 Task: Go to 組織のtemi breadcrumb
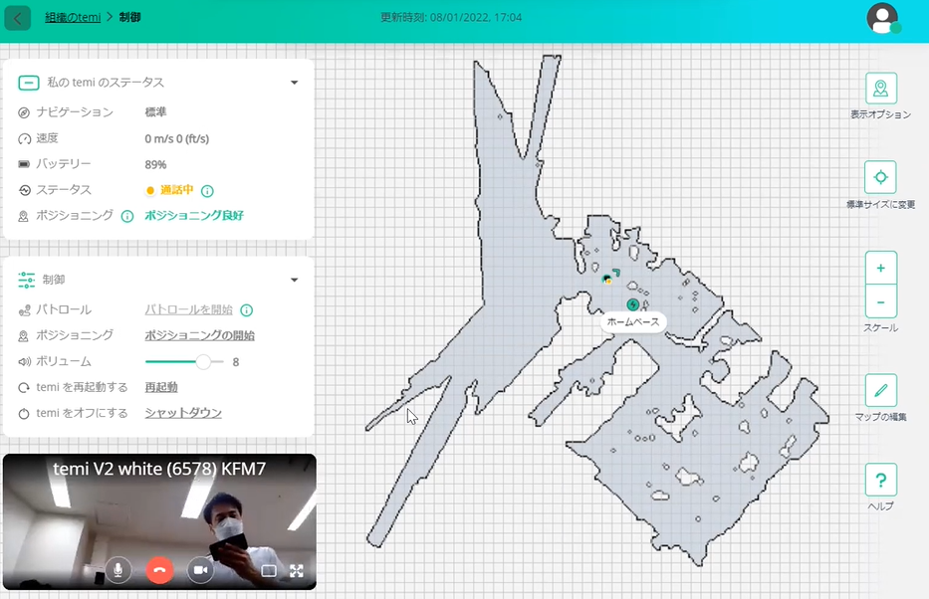(x=72, y=18)
